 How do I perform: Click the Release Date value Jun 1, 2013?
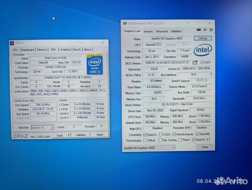[152, 57]
